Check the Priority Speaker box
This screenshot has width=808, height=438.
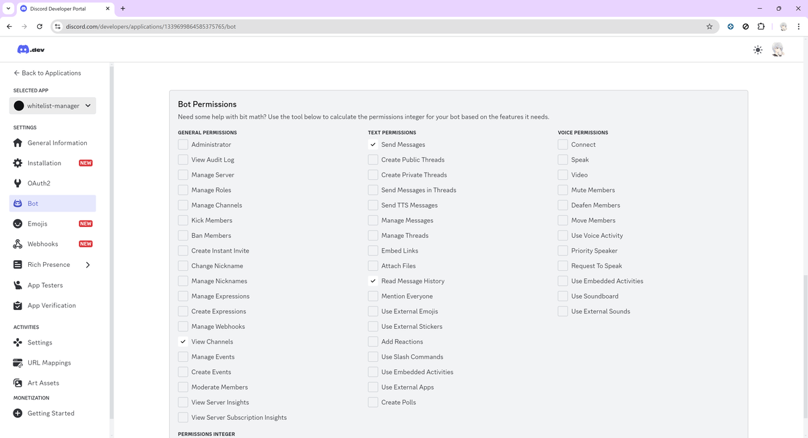coord(563,251)
